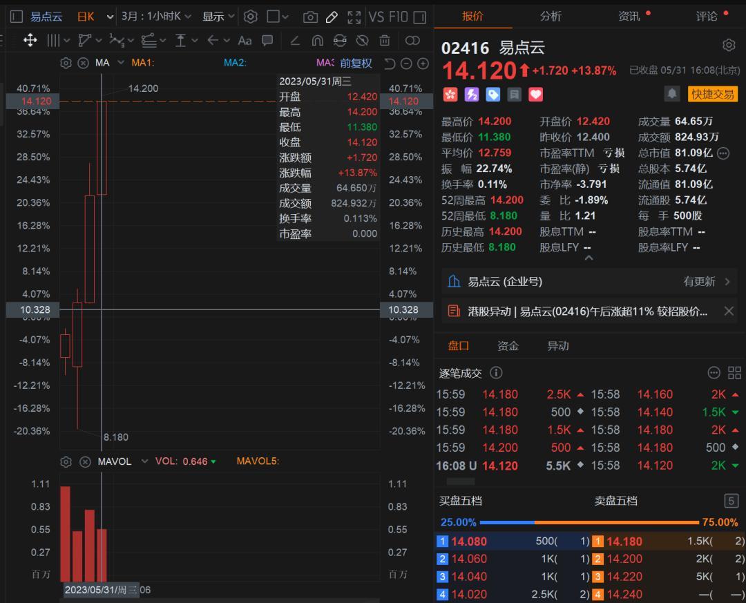Viewport: 746px width, 603px height.
Task: Toggle drawings visibility eye-slash icon
Action: pyautogui.click(x=362, y=40)
